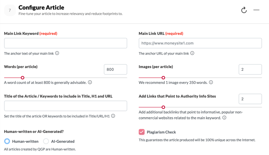
Task: Click the Images per article number box
Action: [x=250, y=69]
